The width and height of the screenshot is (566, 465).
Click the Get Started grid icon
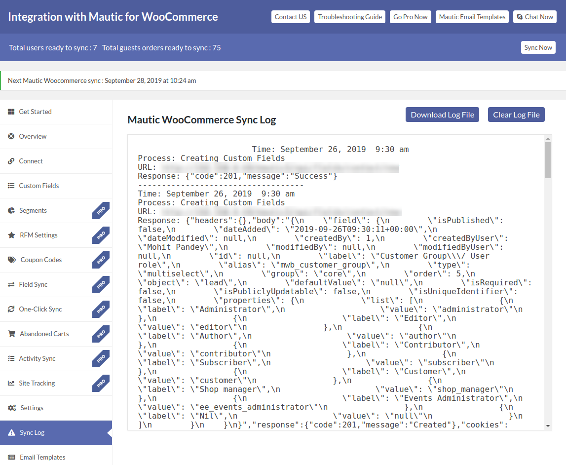coord(11,112)
